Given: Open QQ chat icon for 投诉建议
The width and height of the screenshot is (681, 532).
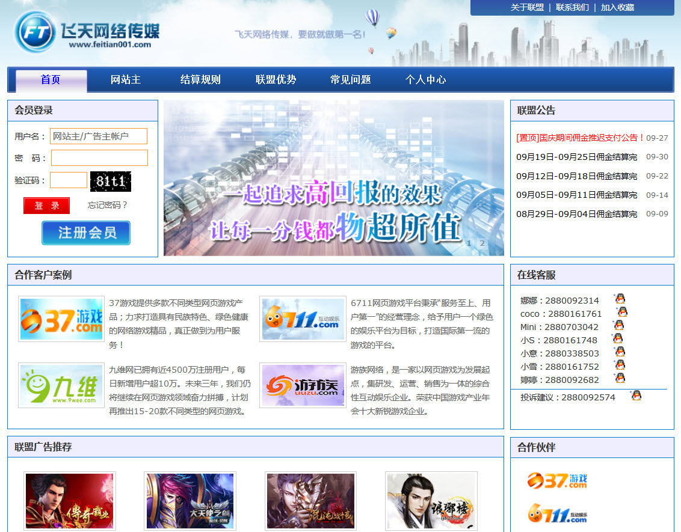Looking at the screenshot, I should click(636, 396).
